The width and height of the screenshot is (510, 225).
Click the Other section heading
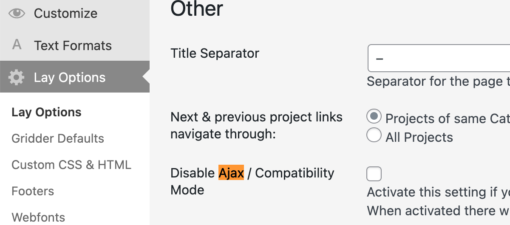coord(197,8)
